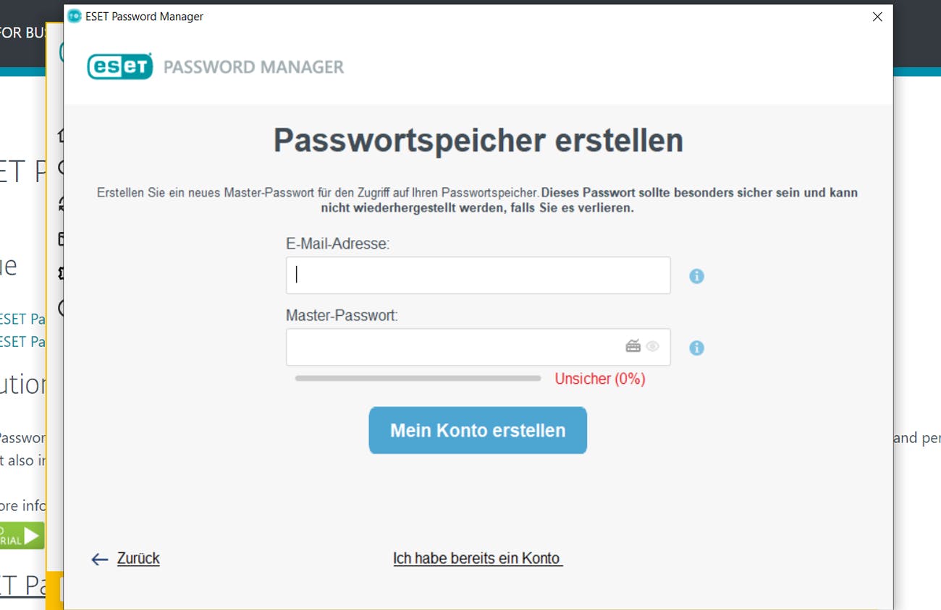Click the Passwortspeicher erstellen heading

478,140
